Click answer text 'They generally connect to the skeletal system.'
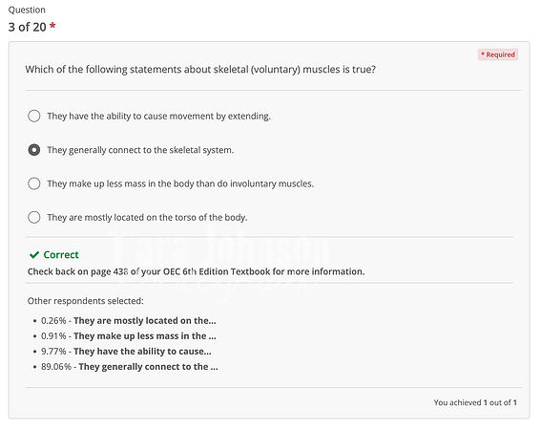This screenshot has height=430, width=541. (x=140, y=150)
